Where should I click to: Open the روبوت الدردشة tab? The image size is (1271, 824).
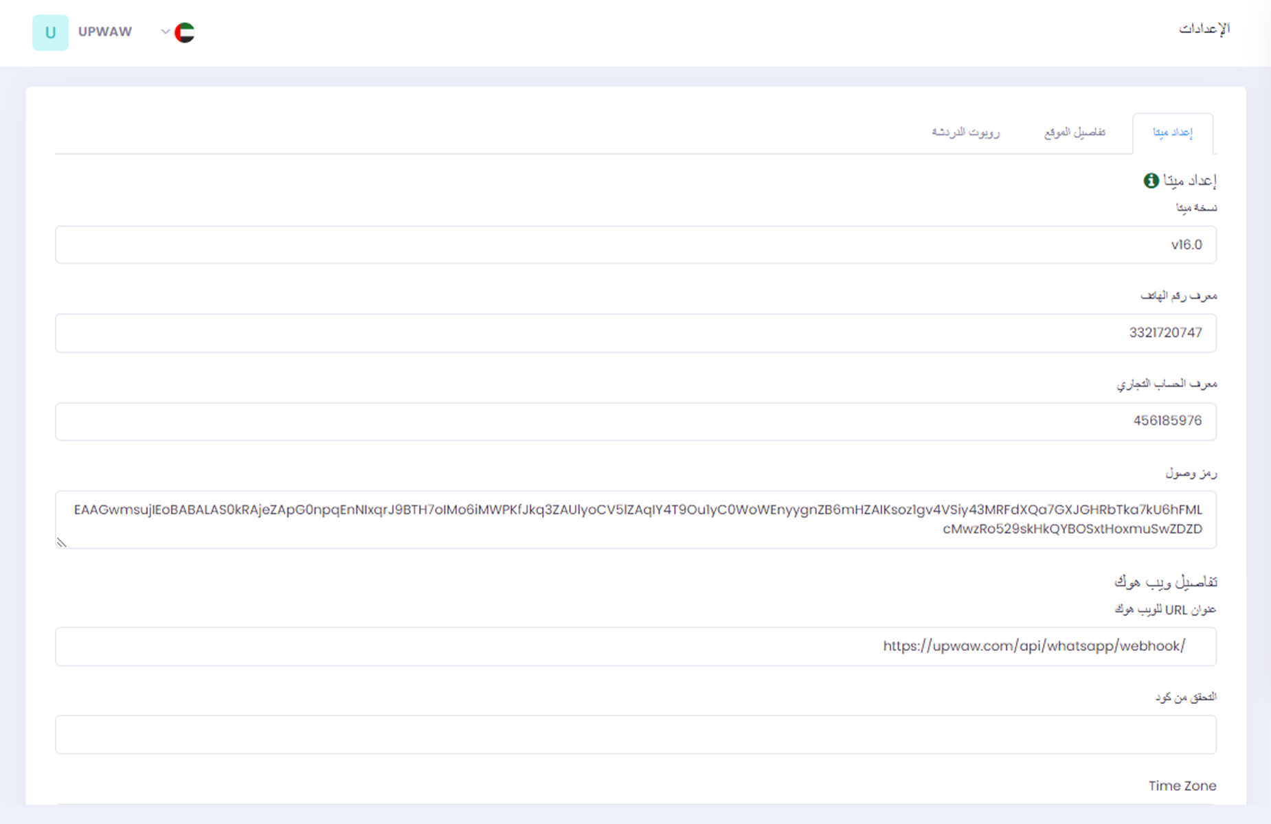tap(965, 132)
